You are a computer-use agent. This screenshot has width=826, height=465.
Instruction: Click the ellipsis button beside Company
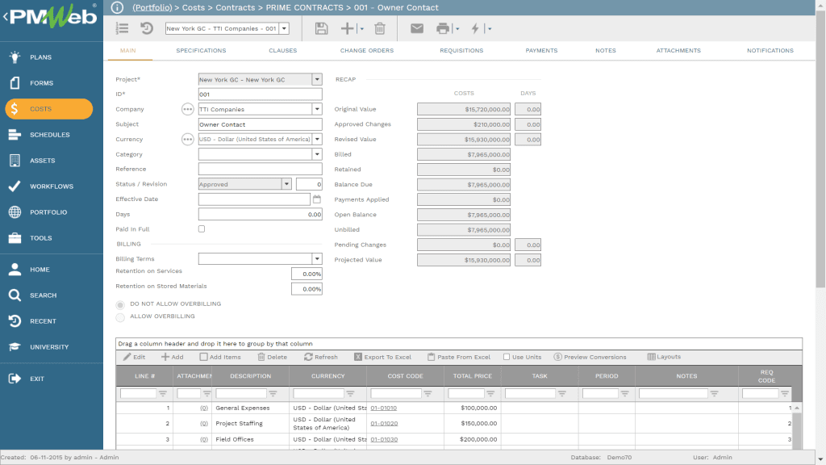point(187,109)
